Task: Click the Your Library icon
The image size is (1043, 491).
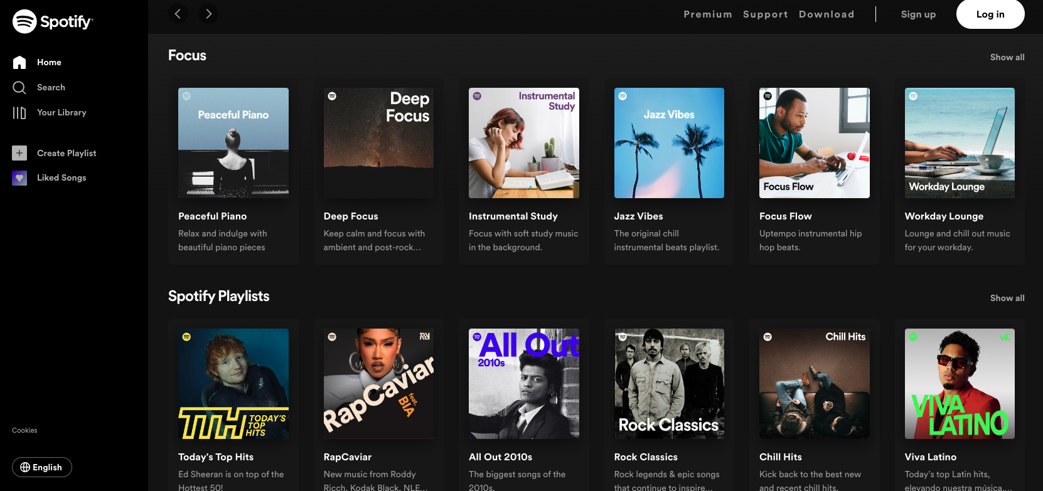Action: tap(19, 112)
